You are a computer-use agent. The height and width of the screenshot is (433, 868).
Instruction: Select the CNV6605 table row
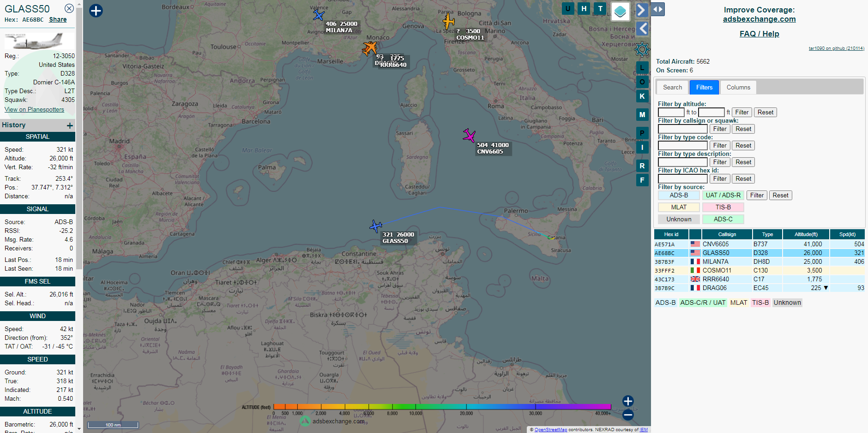(759, 244)
